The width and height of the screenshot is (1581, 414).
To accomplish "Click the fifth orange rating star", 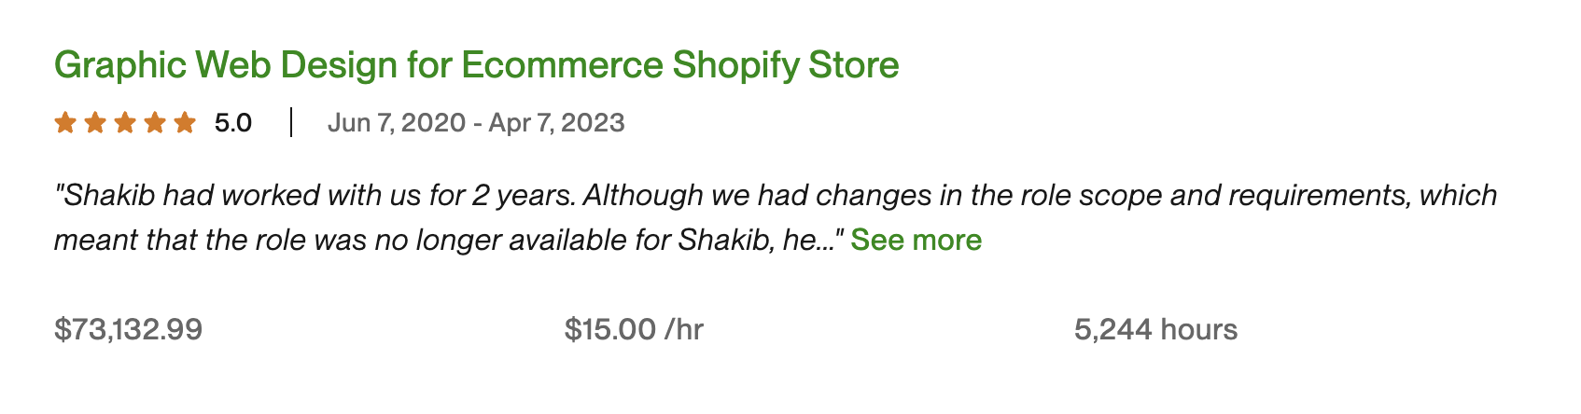I will click(x=185, y=122).
